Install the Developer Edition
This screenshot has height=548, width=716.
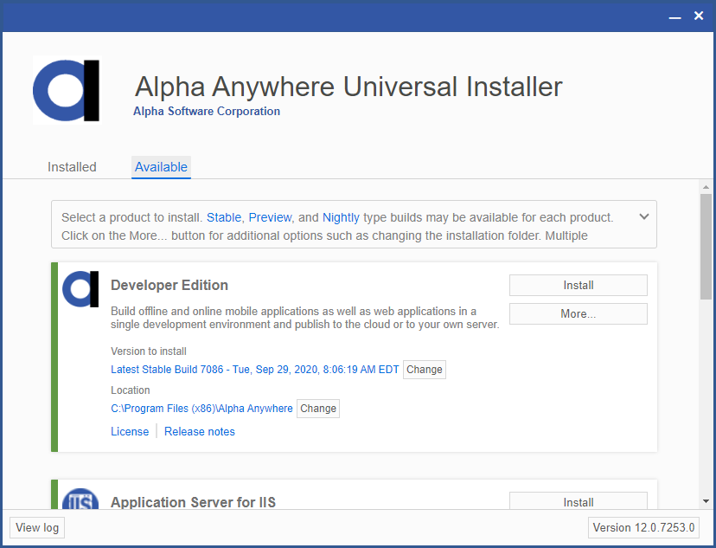(x=579, y=285)
